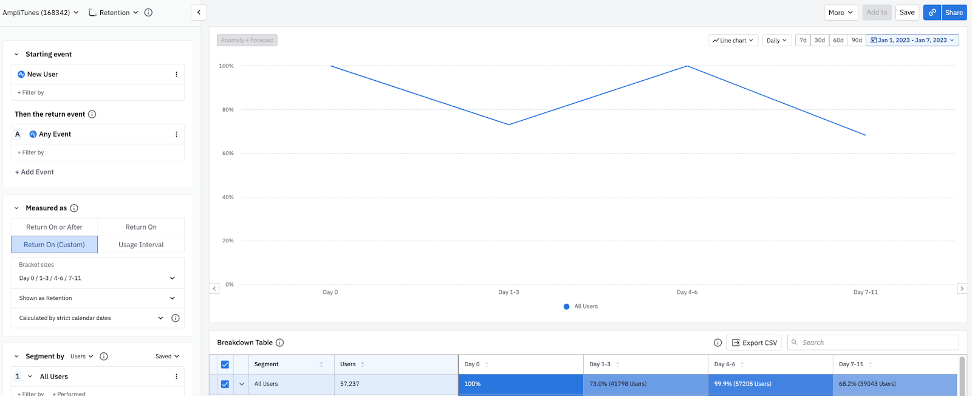Screen dimensions: 972x396
Task: Click the info icon next to Retention title
Action: [148, 13]
